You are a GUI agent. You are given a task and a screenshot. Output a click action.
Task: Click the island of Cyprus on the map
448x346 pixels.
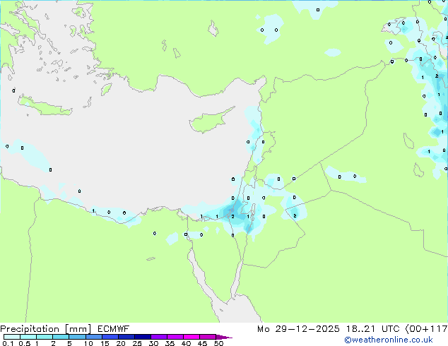tap(209, 122)
